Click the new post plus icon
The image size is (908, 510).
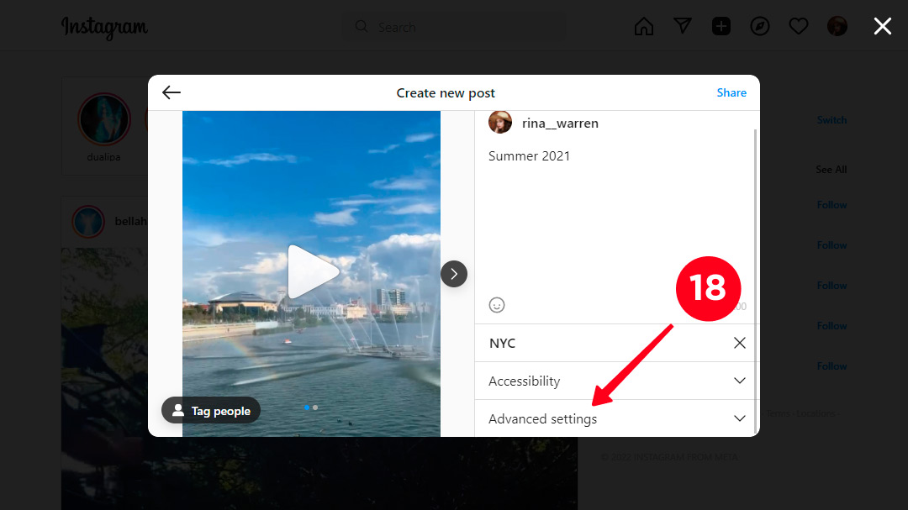[721, 26]
